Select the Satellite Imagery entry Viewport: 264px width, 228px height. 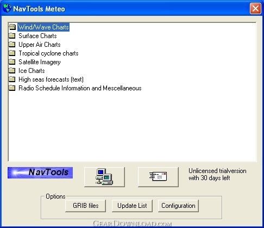click(40, 62)
